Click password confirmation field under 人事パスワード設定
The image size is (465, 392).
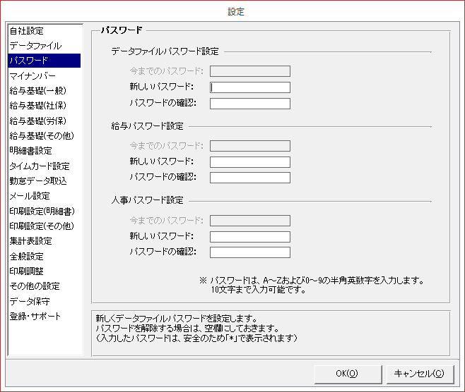[x=250, y=252]
